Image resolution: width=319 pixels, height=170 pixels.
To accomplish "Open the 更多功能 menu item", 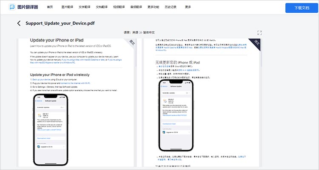I will tap(154, 7).
